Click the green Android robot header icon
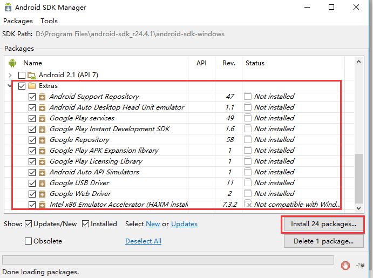 tap(12, 63)
